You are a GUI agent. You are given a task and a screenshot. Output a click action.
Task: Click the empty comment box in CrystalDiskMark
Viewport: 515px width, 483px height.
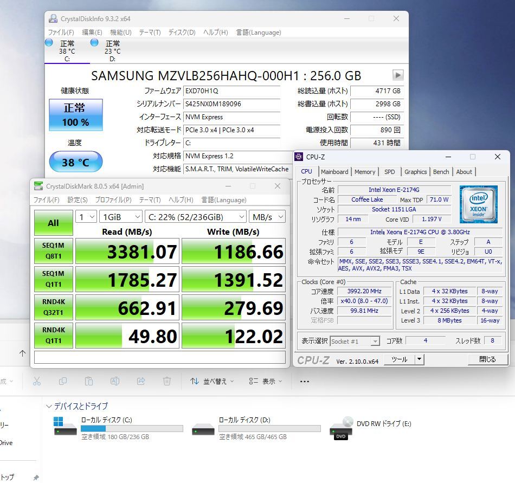[159, 357]
